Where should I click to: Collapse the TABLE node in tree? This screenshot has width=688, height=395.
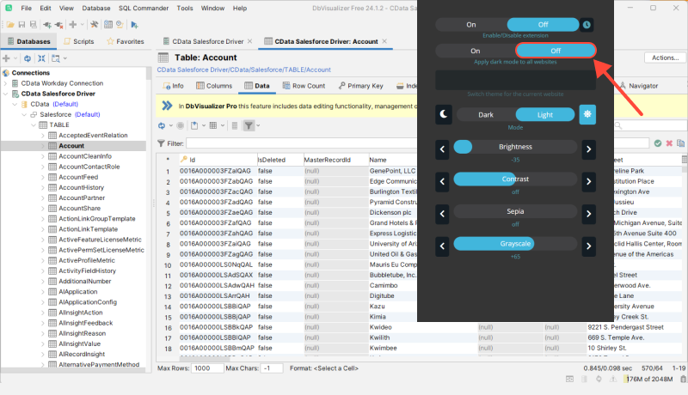pyautogui.click(x=34, y=125)
